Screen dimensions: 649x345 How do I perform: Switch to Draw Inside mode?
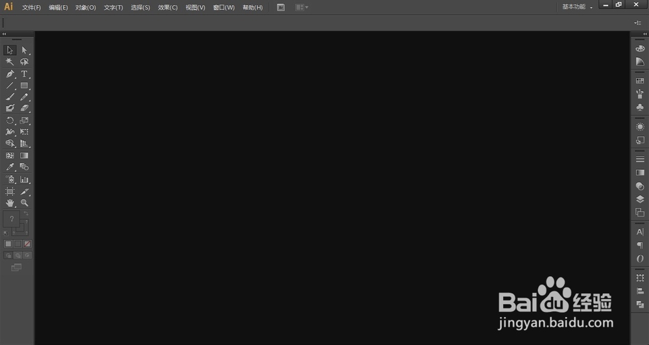tap(27, 256)
